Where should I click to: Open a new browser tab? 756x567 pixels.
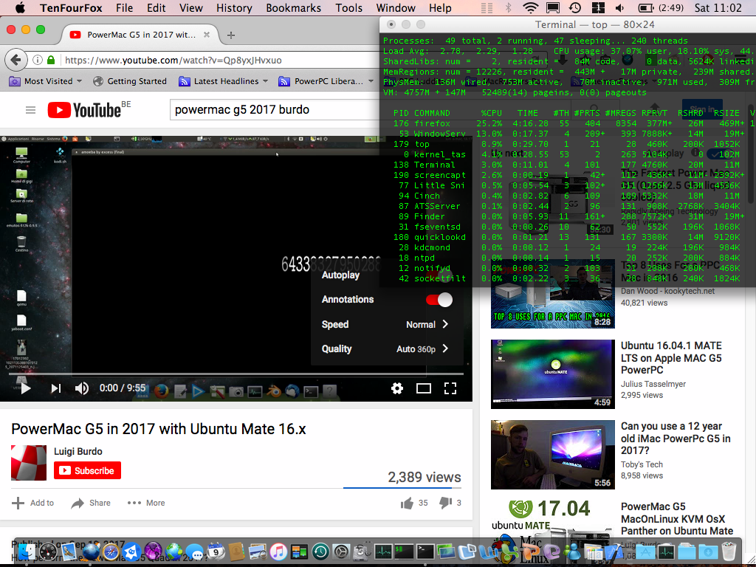231,35
